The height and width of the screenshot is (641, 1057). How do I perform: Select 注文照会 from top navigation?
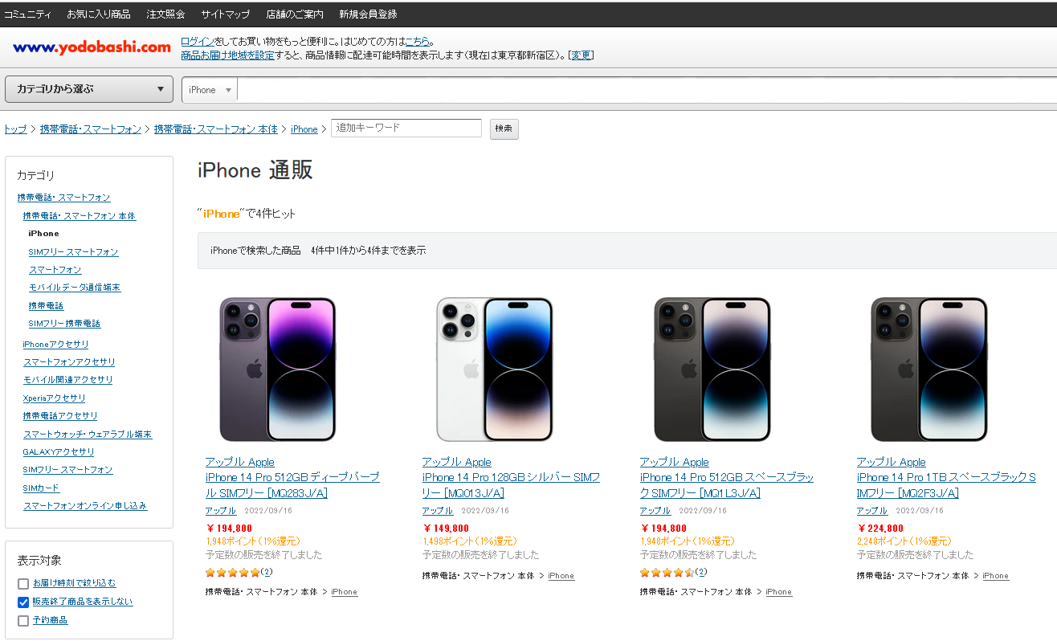point(165,14)
